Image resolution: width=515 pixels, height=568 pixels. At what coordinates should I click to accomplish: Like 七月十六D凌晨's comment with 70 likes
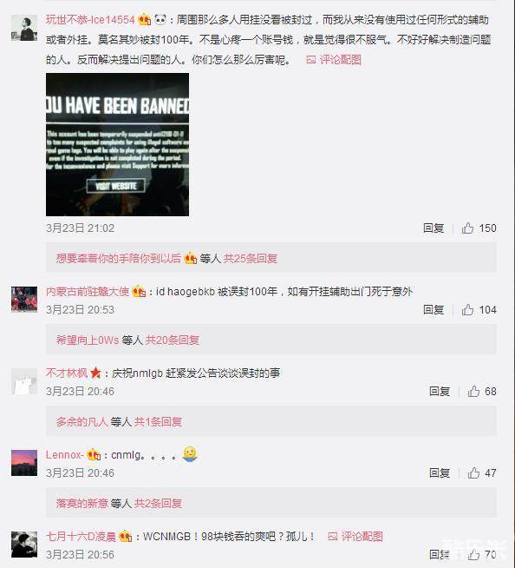point(473,554)
